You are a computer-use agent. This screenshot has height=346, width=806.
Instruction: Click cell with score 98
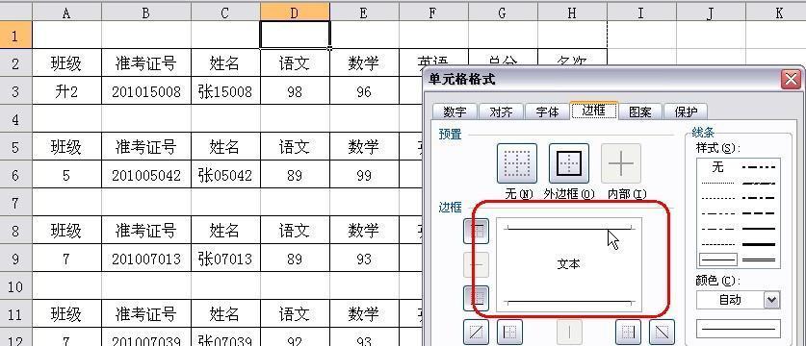pos(295,91)
